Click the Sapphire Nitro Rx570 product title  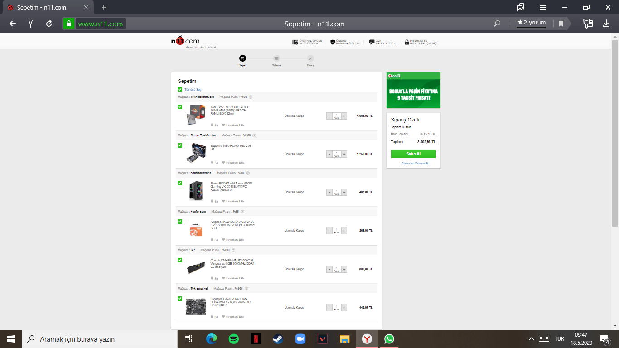pyautogui.click(x=231, y=147)
